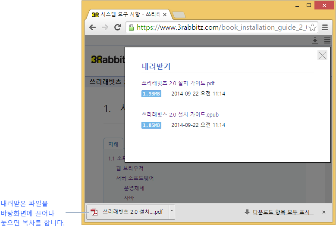Click the page download icon in gray toolbar
The width and height of the screenshot is (336, 228).
tap(315, 40)
